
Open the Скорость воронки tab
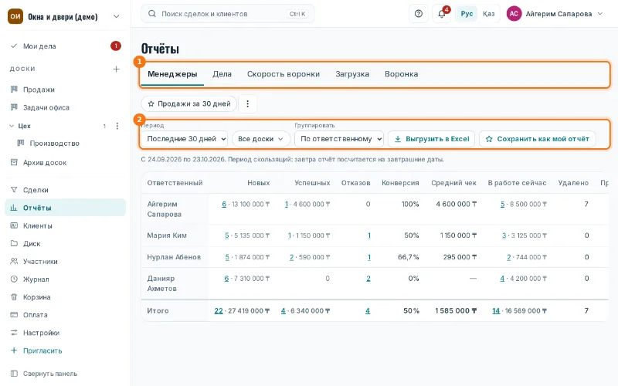coord(284,74)
